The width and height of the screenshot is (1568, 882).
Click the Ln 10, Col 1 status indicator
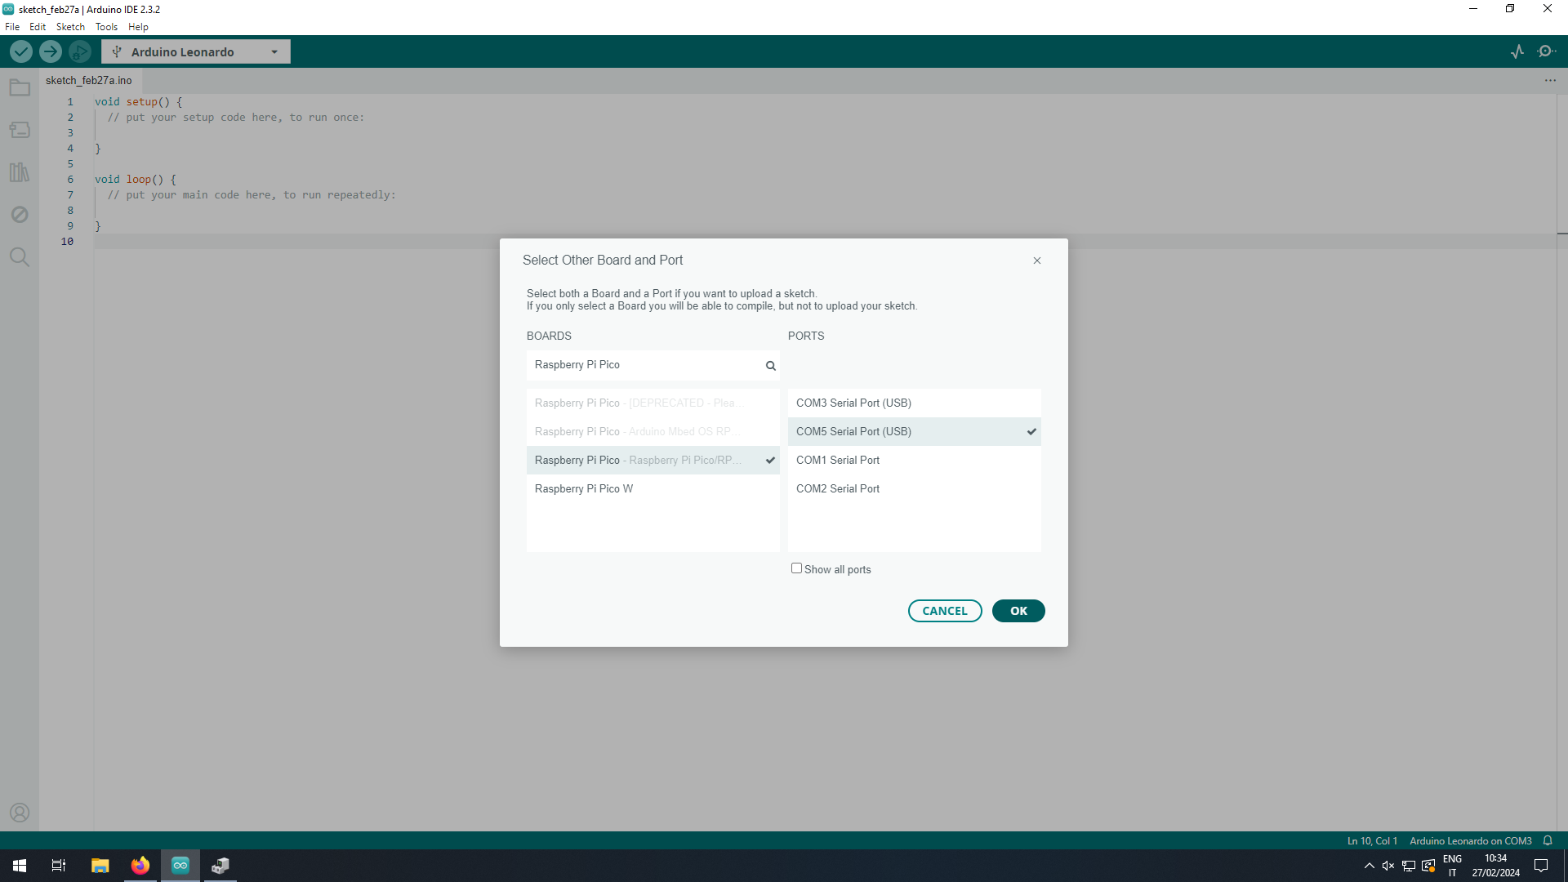(1372, 840)
